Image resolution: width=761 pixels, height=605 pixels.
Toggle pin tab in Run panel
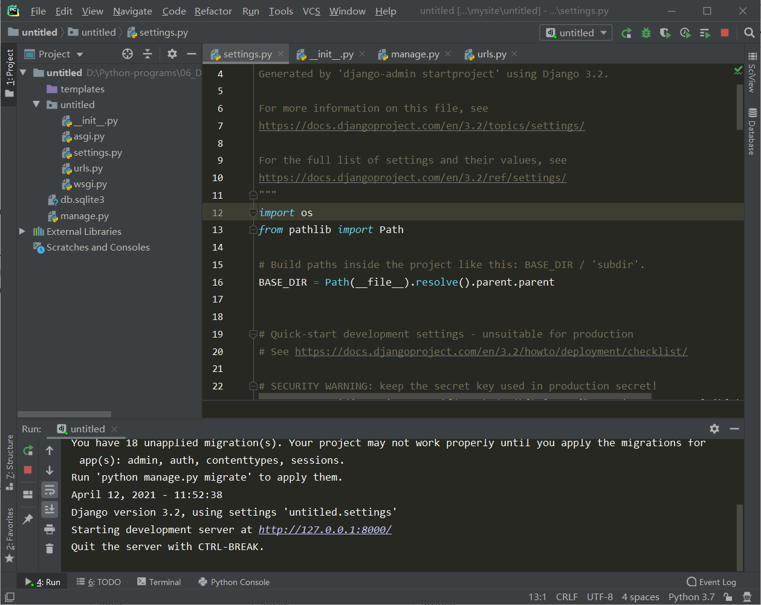tap(28, 519)
